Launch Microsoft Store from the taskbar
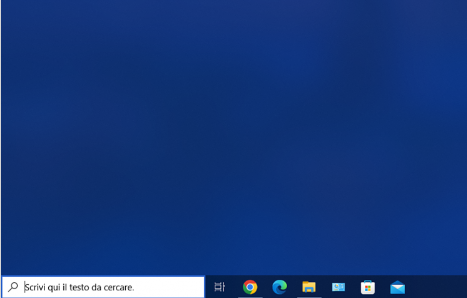This screenshot has width=467, height=298. (x=368, y=287)
